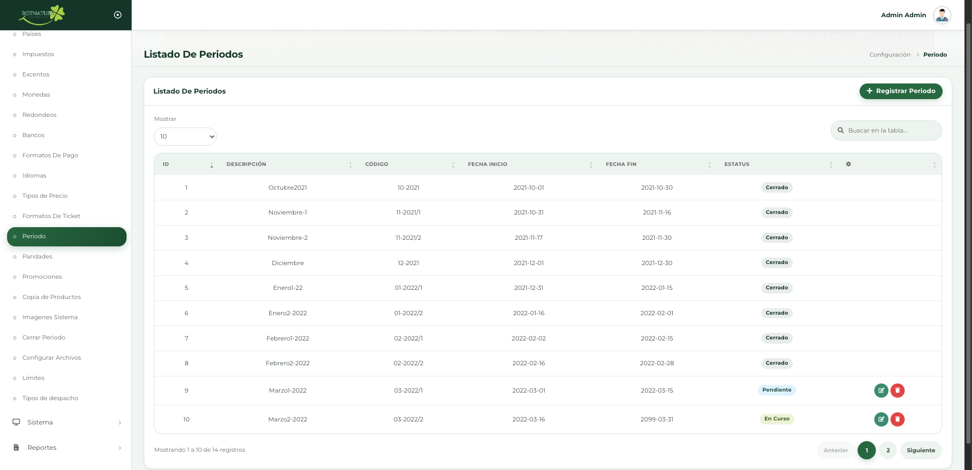Viewport: 972px width, 470px height.
Task: Go to the Siguiente page
Action: click(921, 450)
